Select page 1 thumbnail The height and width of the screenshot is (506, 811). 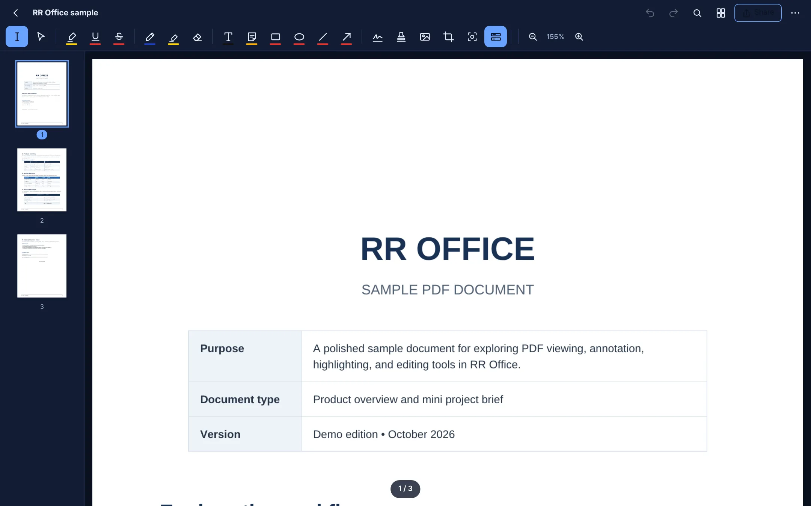coord(42,94)
